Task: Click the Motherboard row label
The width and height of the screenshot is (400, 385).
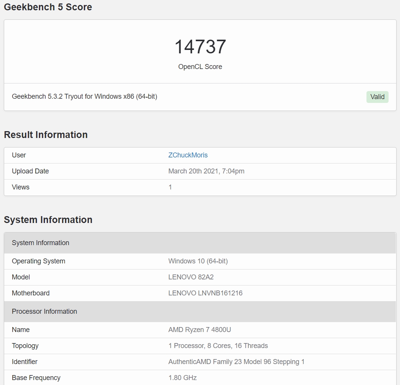Action: 30,293
